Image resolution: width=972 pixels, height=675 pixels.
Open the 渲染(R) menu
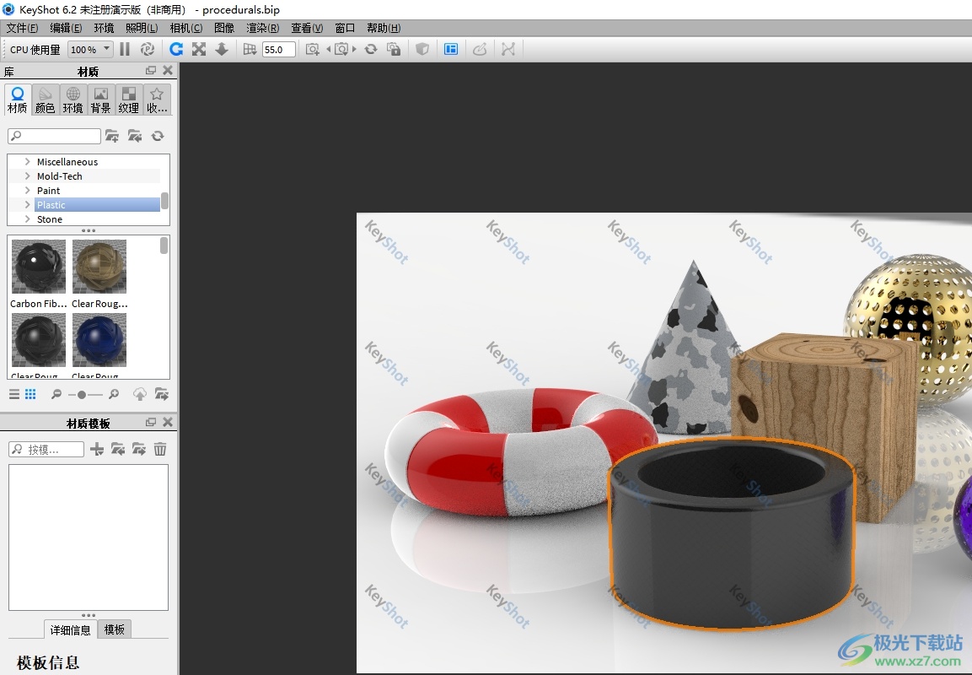coord(262,28)
